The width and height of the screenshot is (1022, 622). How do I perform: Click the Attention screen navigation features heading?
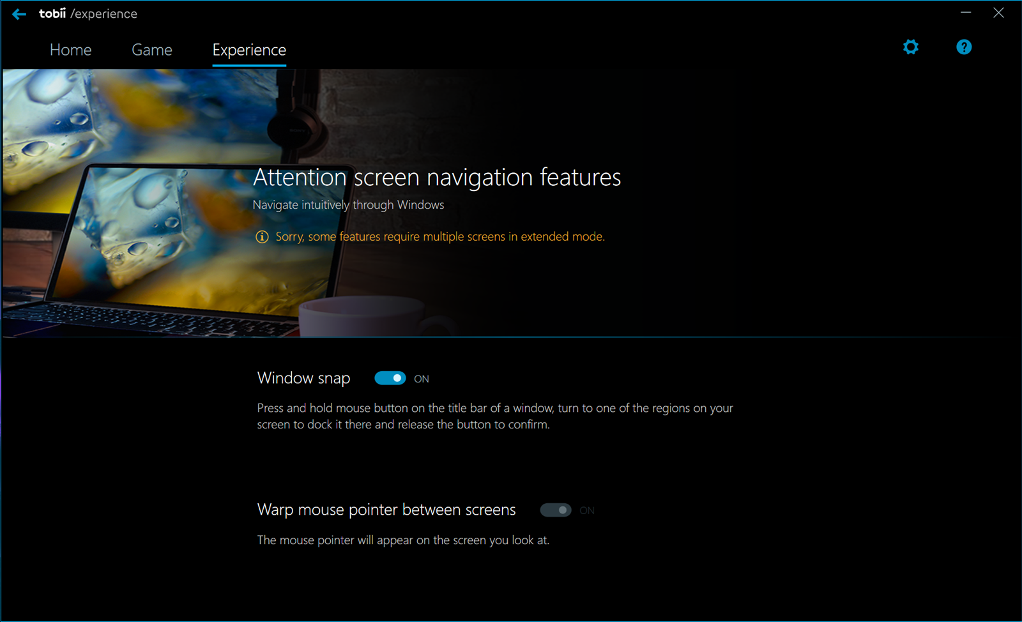click(x=437, y=178)
